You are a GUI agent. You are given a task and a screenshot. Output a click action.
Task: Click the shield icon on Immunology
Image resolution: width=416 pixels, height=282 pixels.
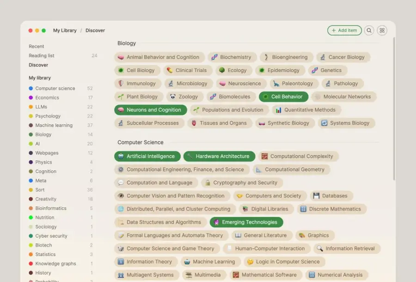click(x=121, y=84)
